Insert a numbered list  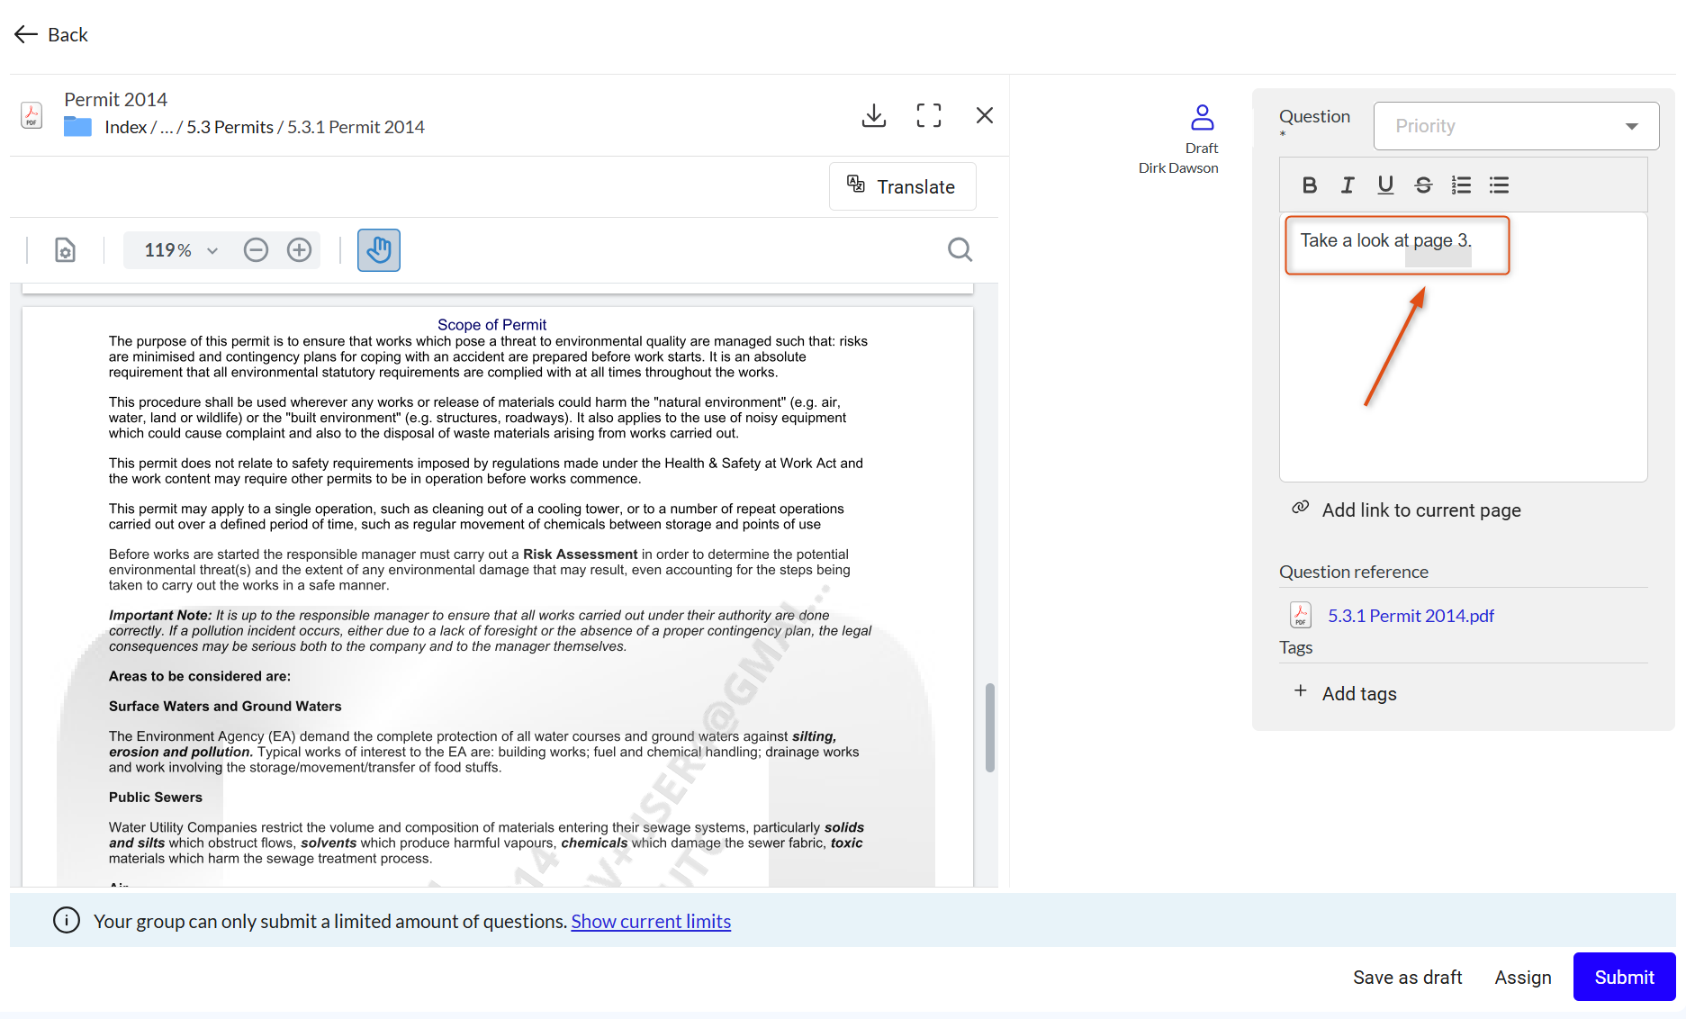pos(1461,185)
